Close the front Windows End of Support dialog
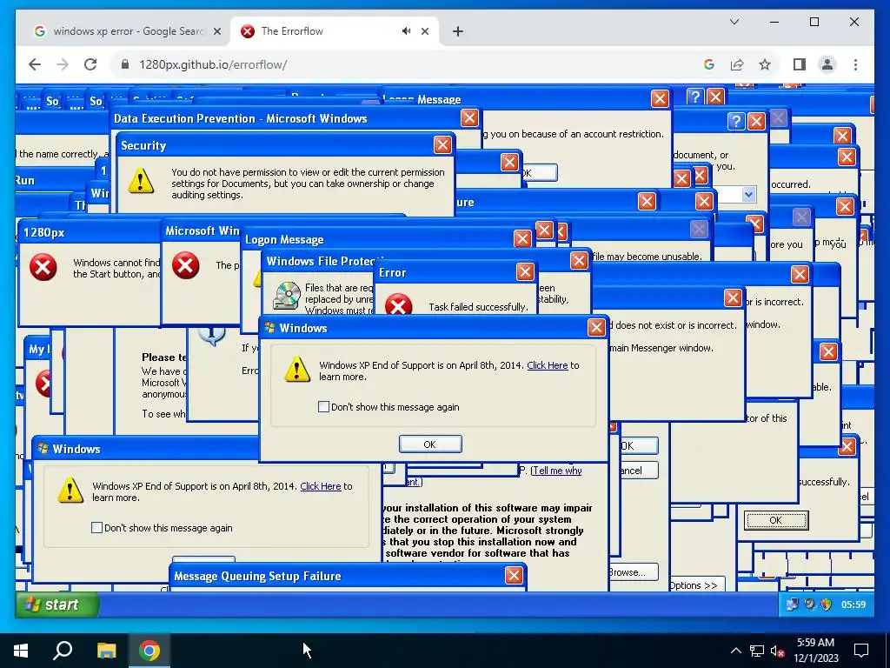890x668 pixels. tap(596, 328)
